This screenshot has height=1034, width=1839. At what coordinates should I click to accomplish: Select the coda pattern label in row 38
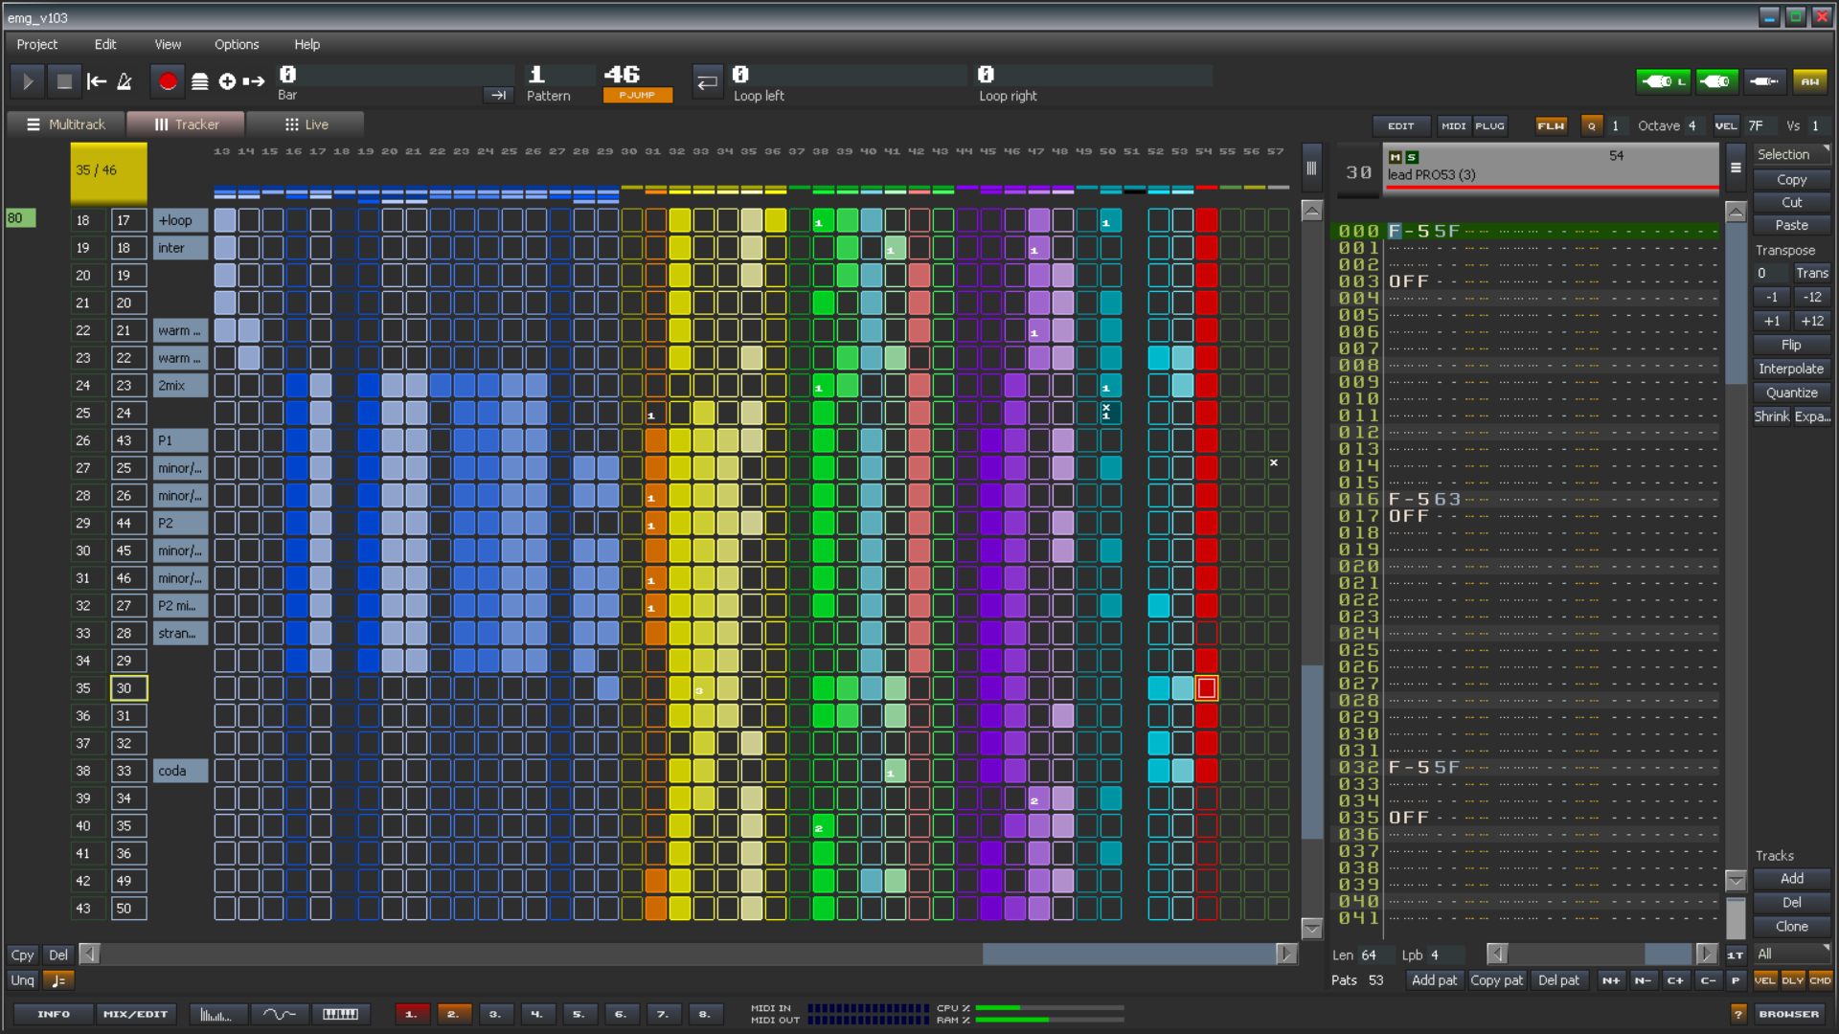pos(180,771)
